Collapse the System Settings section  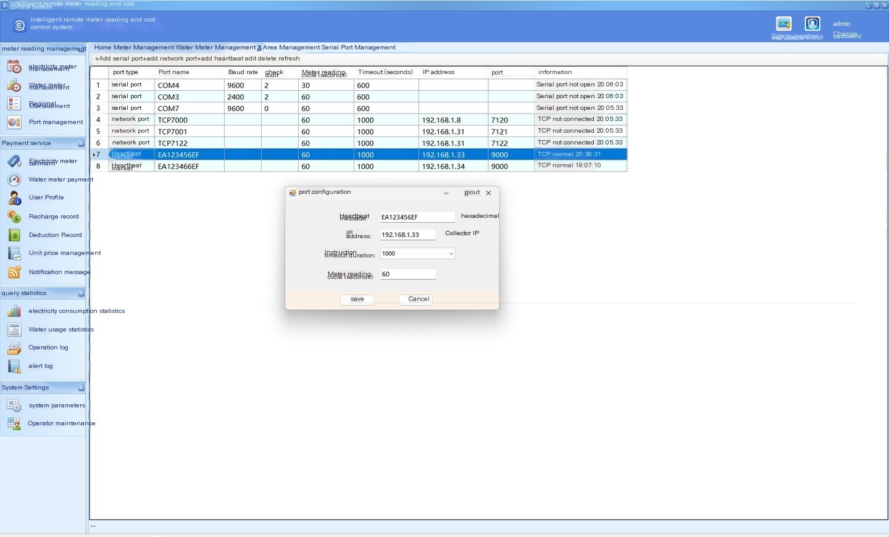click(x=81, y=388)
